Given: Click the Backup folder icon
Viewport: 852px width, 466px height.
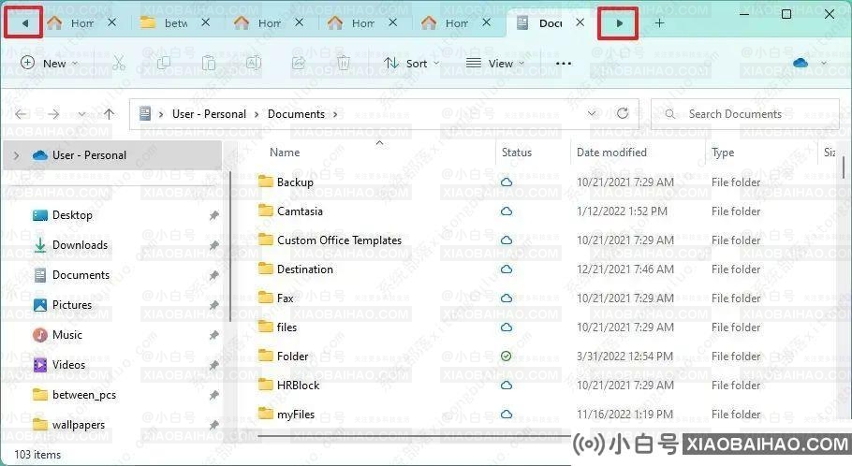Looking at the screenshot, I should pyautogui.click(x=266, y=182).
